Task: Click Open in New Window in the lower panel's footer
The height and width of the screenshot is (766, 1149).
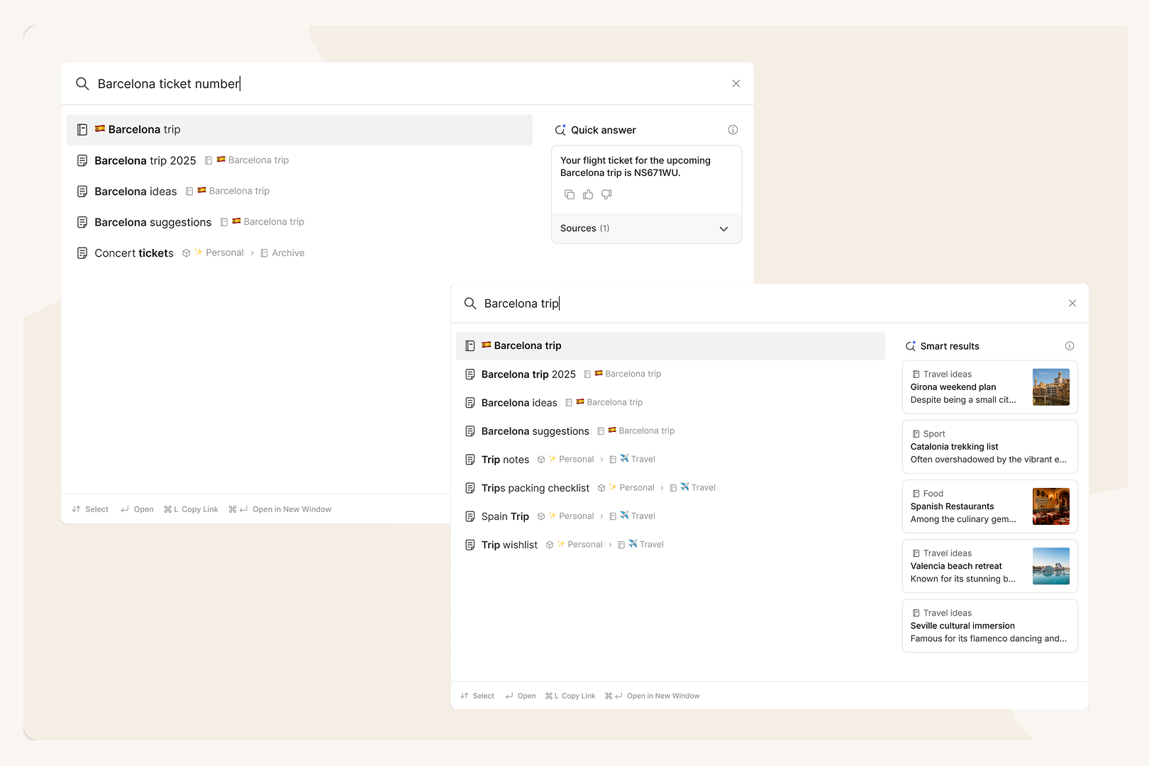Action: pyautogui.click(x=662, y=696)
